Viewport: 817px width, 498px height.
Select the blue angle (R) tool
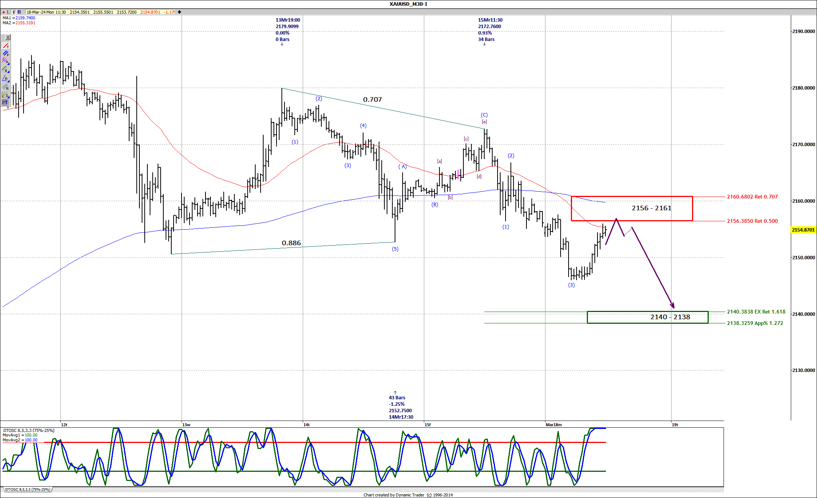6,79
